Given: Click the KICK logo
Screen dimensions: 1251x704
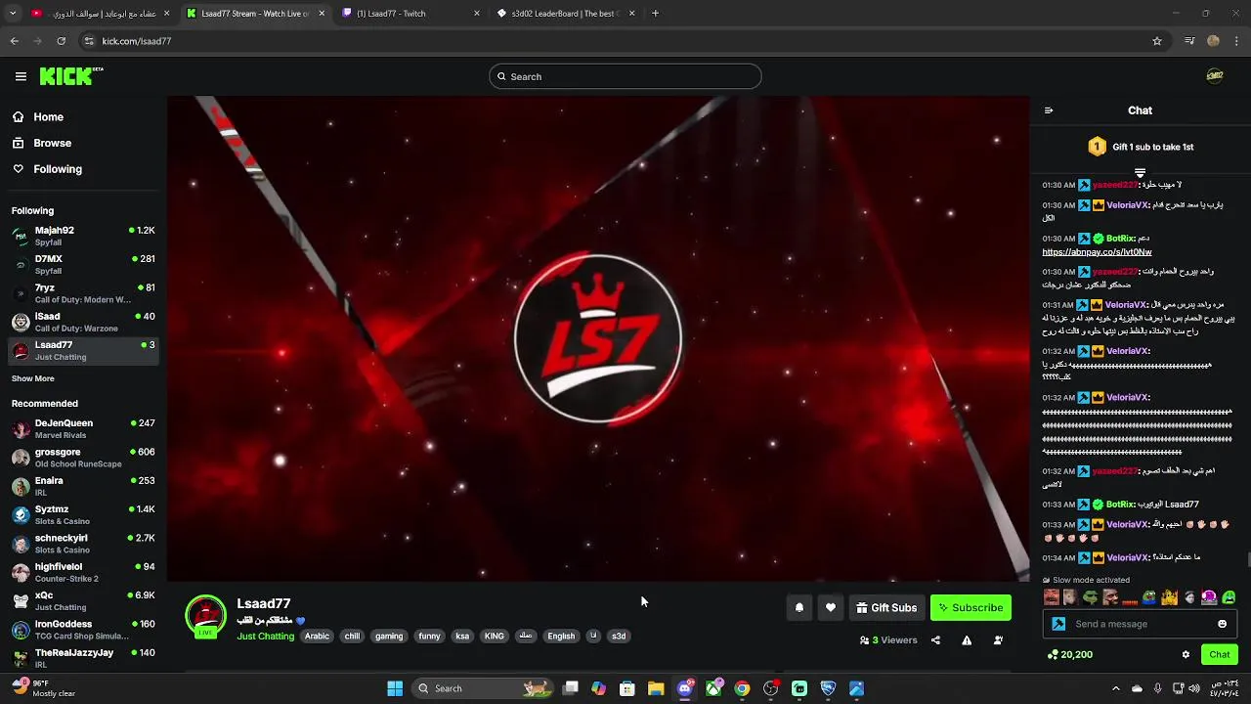Looking at the screenshot, I should [x=70, y=76].
